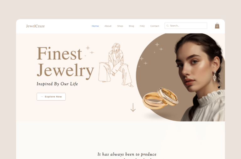The height and width of the screenshot is (159, 241).
Task: Click the sparkle stars beside Finest
Action: tap(89, 51)
